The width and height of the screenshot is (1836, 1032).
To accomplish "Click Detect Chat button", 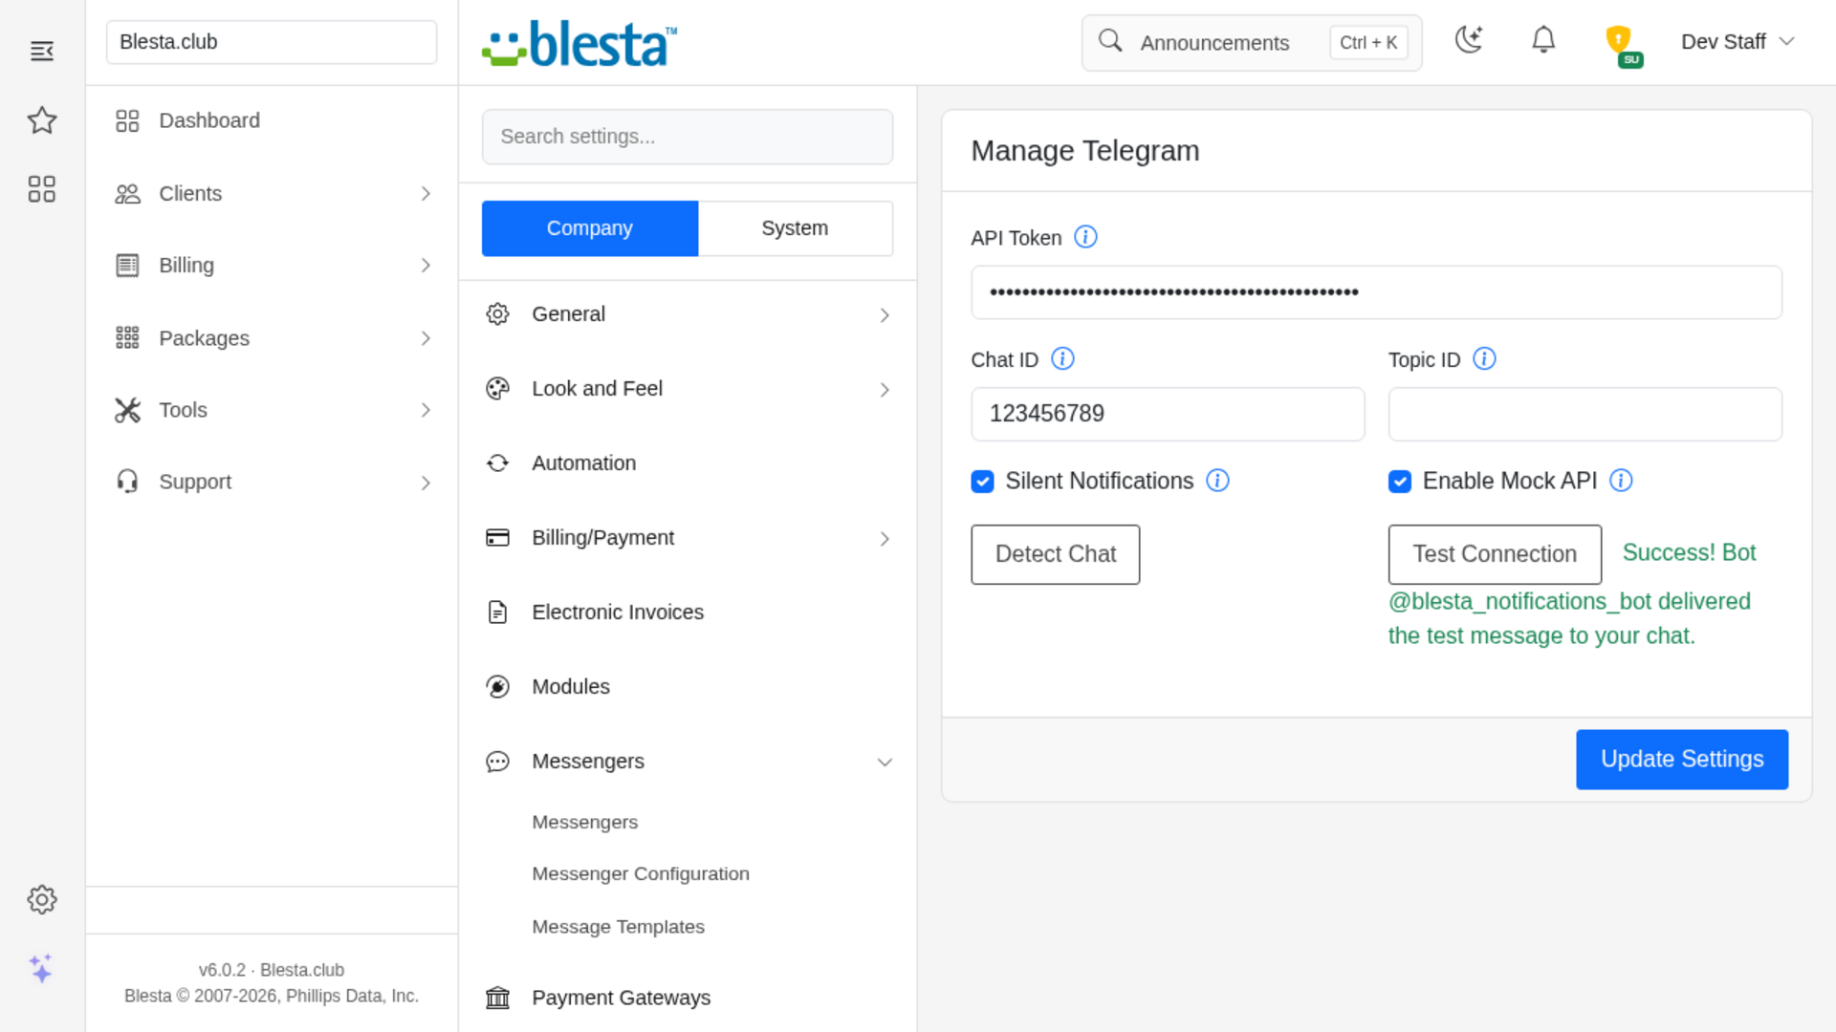I will click(1056, 554).
